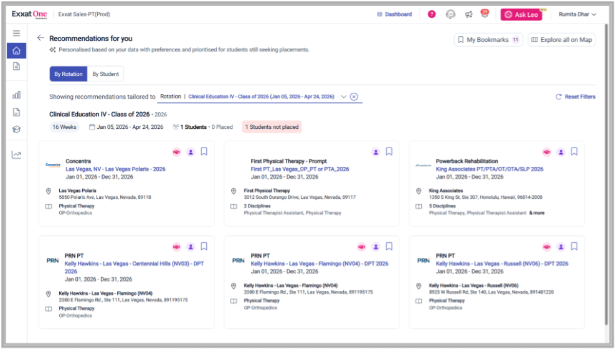Viewport: 616px width, 350px height.
Task: Open the support headset icon in header
Action: point(450,14)
